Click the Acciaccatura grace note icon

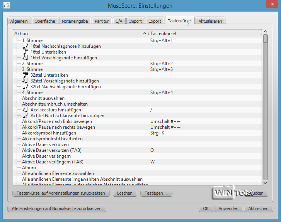[x=26, y=110]
